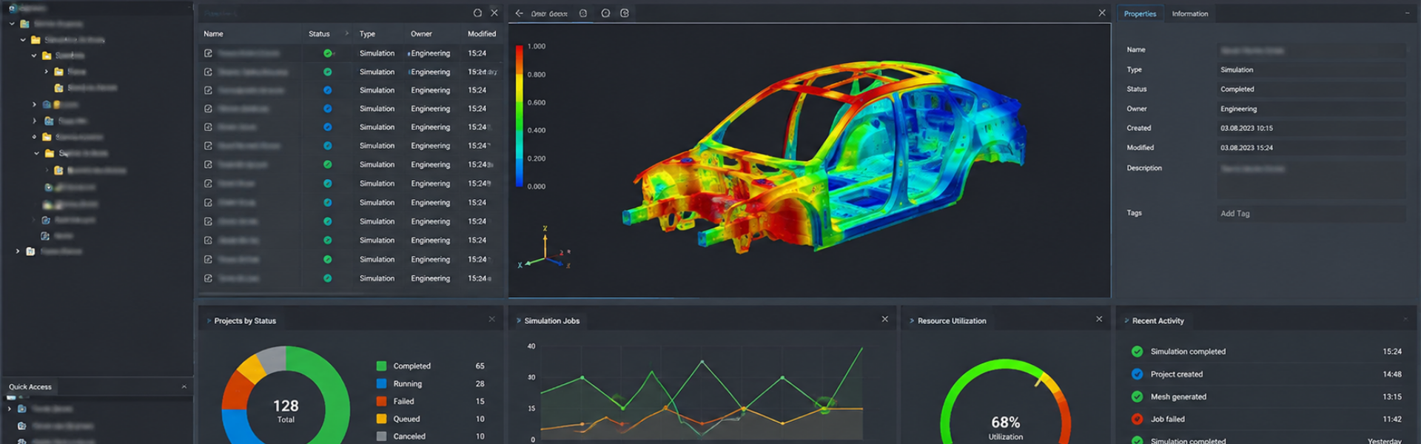The image size is (1421, 444).
Task: Click the red Job failed status icon
Action: pyautogui.click(x=1137, y=420)
